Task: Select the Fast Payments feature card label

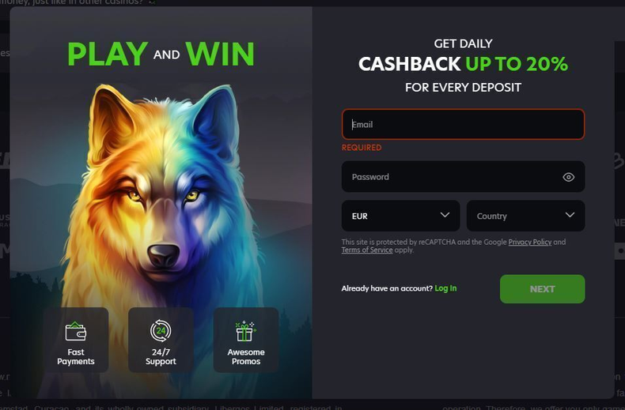Action: coord(76,356)
